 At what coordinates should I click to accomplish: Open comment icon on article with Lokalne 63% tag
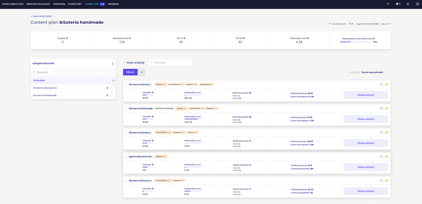(x=381, y=85)
